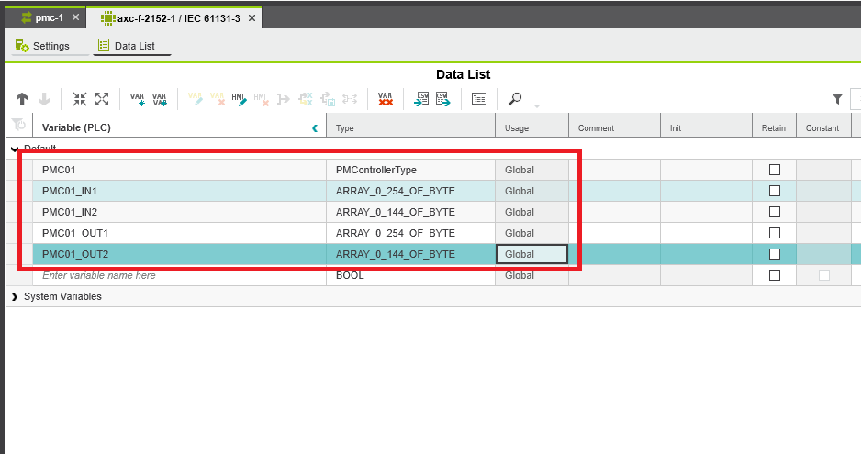This screenshot has height=454, width=861.
Task: Click the delete variables red X icon
Action: click(x=386, y=99)
